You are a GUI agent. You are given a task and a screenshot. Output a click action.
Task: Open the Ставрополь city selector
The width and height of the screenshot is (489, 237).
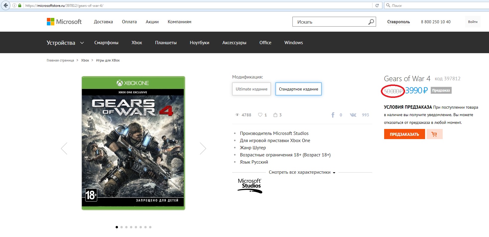tap(398, 22)
